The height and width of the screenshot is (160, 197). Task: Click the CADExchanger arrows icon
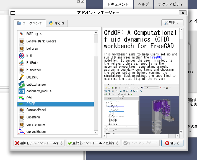pyautogui.click(x=22, y=84)
